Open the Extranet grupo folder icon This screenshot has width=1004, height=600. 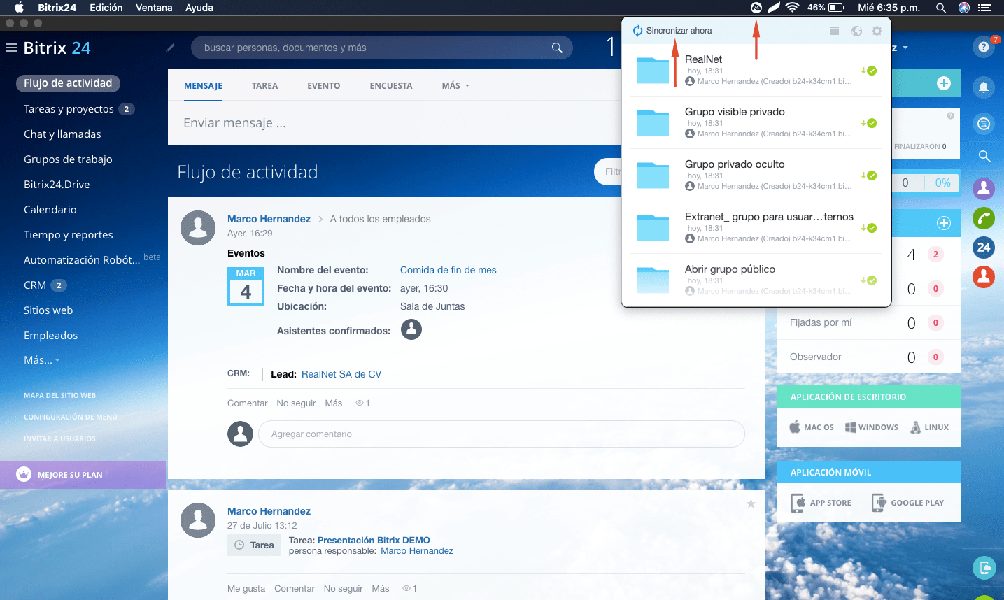[653, 228]
